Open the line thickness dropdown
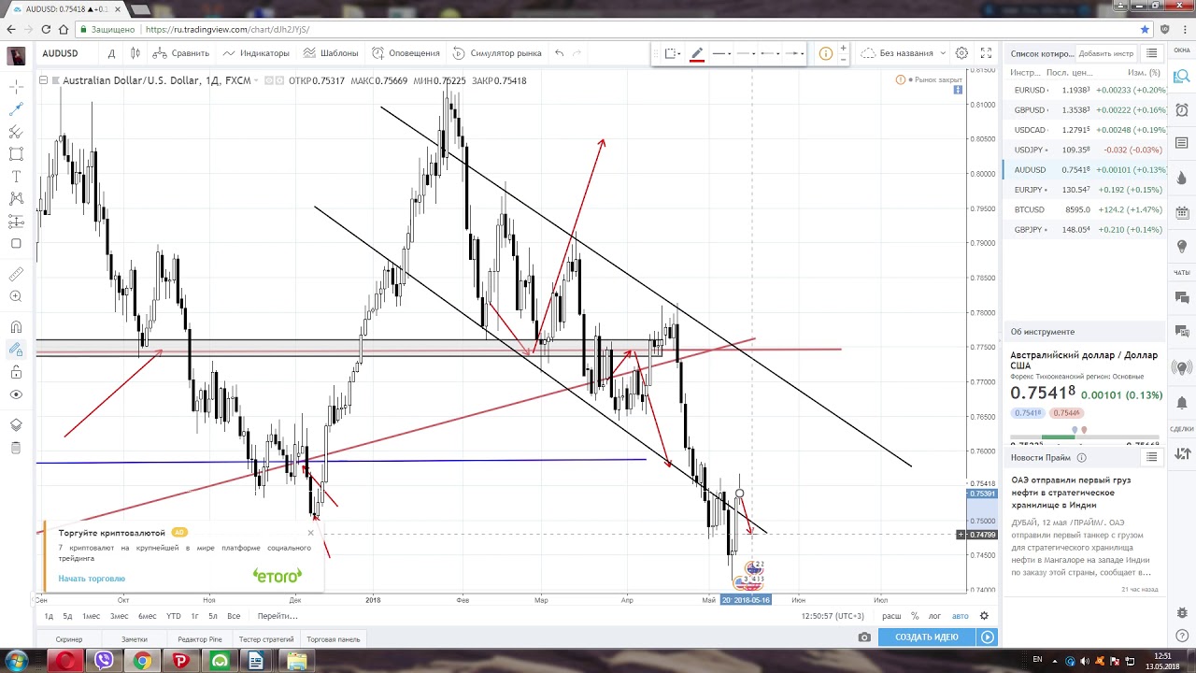Screen dimensions: 1196x673 [722, 53]
